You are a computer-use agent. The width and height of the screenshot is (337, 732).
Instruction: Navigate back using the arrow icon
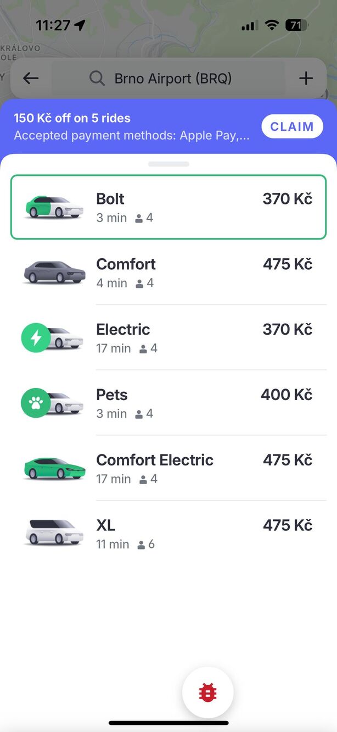(x=30, y=78)
